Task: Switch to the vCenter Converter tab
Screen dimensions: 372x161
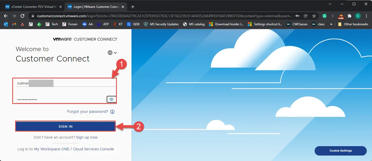Action: [33, 7]
